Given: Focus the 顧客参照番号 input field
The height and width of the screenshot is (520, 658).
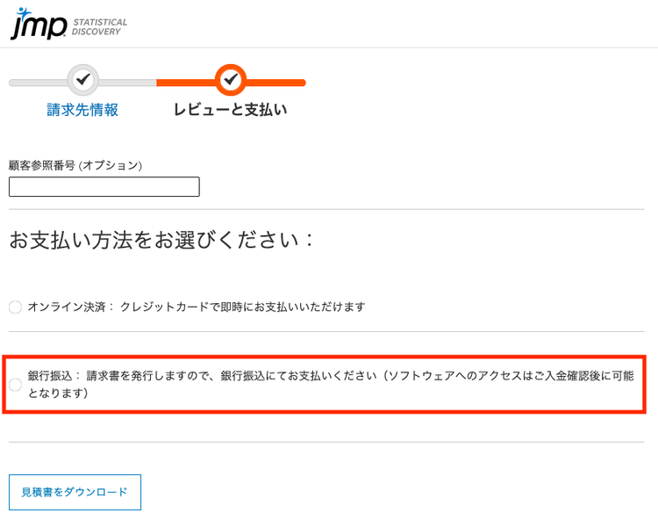Looking at the screenshot, I should pos(104,187).
